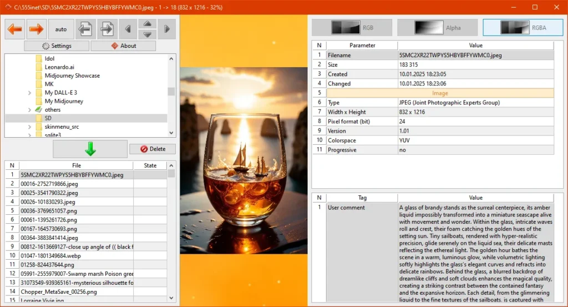The width and height of the screenshot is (568, 307).
Task: Expand the skinmenu_src folder
Action: pyautogui.click(x=30, y=127)
